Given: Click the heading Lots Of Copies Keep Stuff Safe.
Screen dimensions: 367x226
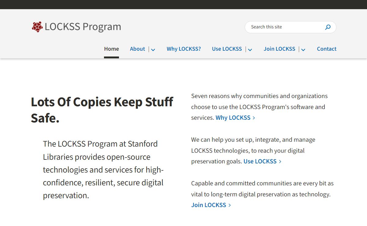Looking at the screenshot, I should click(102, 110).
